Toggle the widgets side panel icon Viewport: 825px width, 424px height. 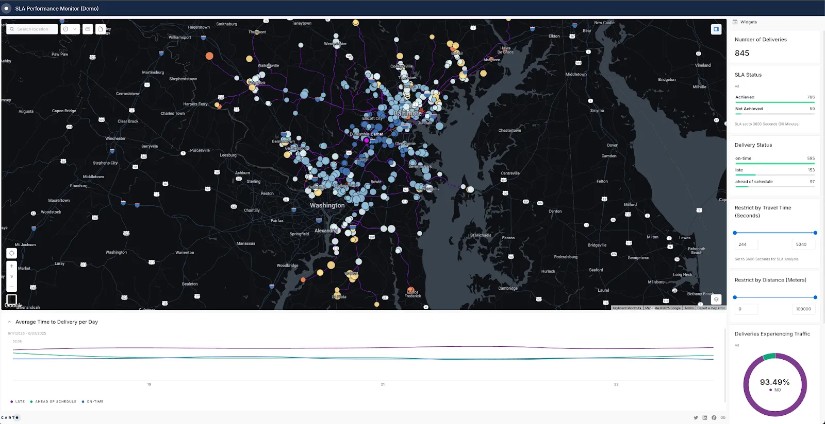coord(716,29)
